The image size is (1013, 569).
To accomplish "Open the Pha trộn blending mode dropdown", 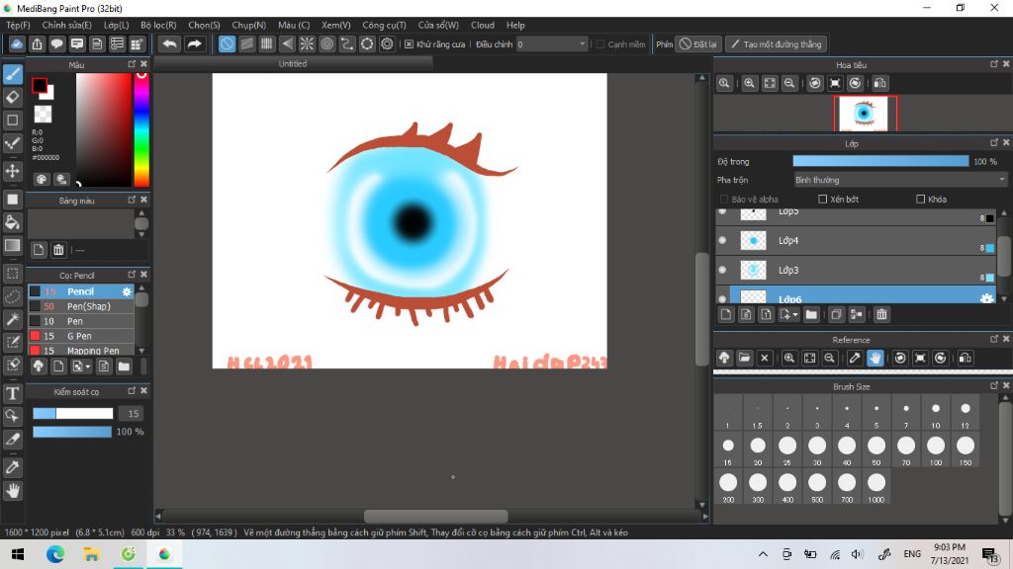I will tap(900, 180).
